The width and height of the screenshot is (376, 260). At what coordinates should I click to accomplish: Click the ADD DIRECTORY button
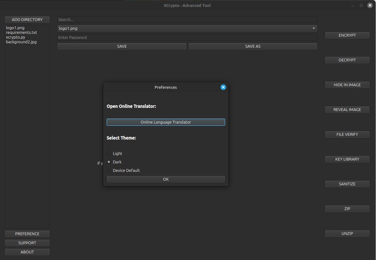coord(27,20)
